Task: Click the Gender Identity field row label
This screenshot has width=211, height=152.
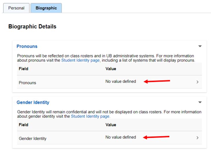Action: 32,139
